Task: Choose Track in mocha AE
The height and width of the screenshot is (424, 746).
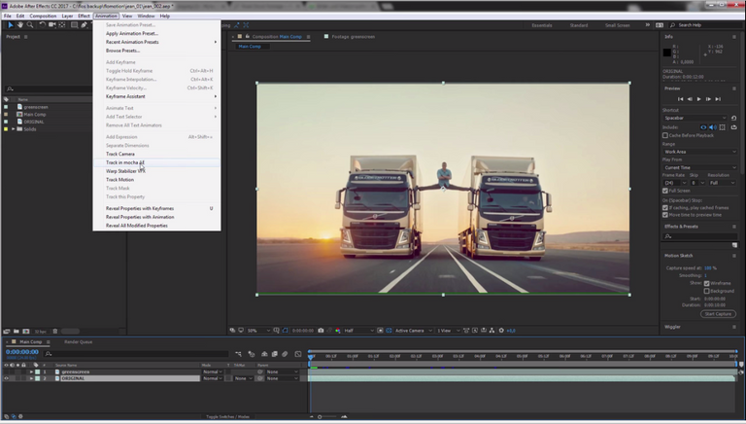Action: 125,162
